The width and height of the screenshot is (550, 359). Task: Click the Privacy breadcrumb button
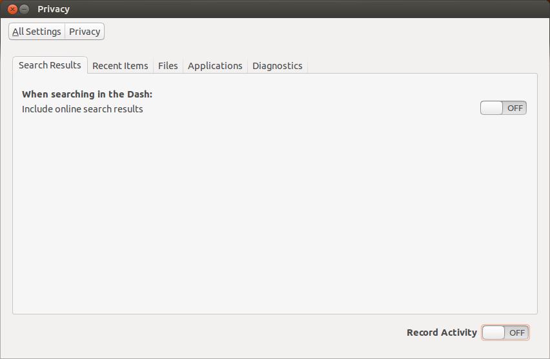85,31
